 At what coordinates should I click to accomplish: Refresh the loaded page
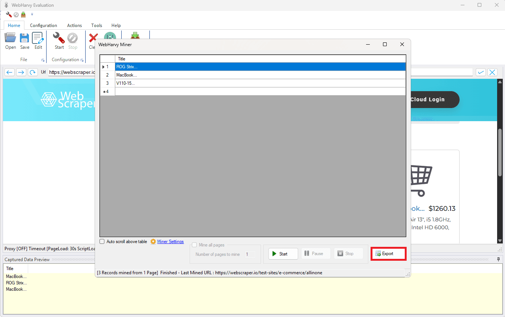point(33,72)
